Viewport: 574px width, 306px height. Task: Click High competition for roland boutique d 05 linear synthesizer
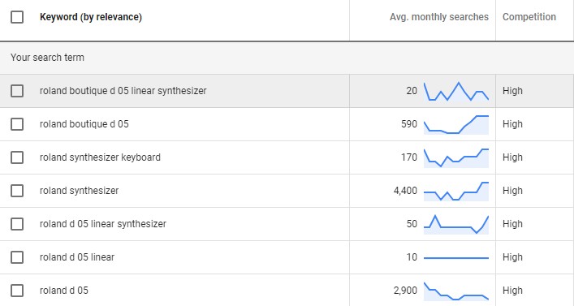pyautogui.click(x=512, y=91)
